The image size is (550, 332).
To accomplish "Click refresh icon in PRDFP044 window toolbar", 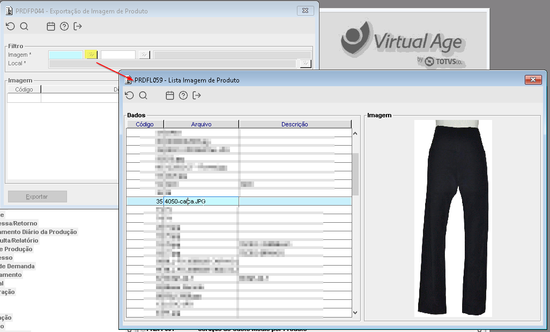I will coord(11,26).
